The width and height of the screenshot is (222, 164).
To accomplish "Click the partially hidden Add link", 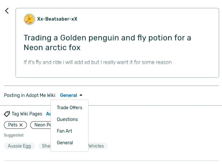I will tap(48, 114).
